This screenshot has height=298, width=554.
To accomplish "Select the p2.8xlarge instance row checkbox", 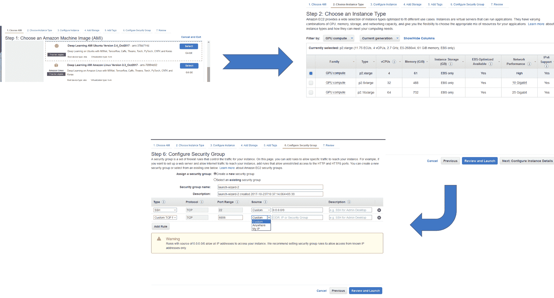I will point(311,83).
